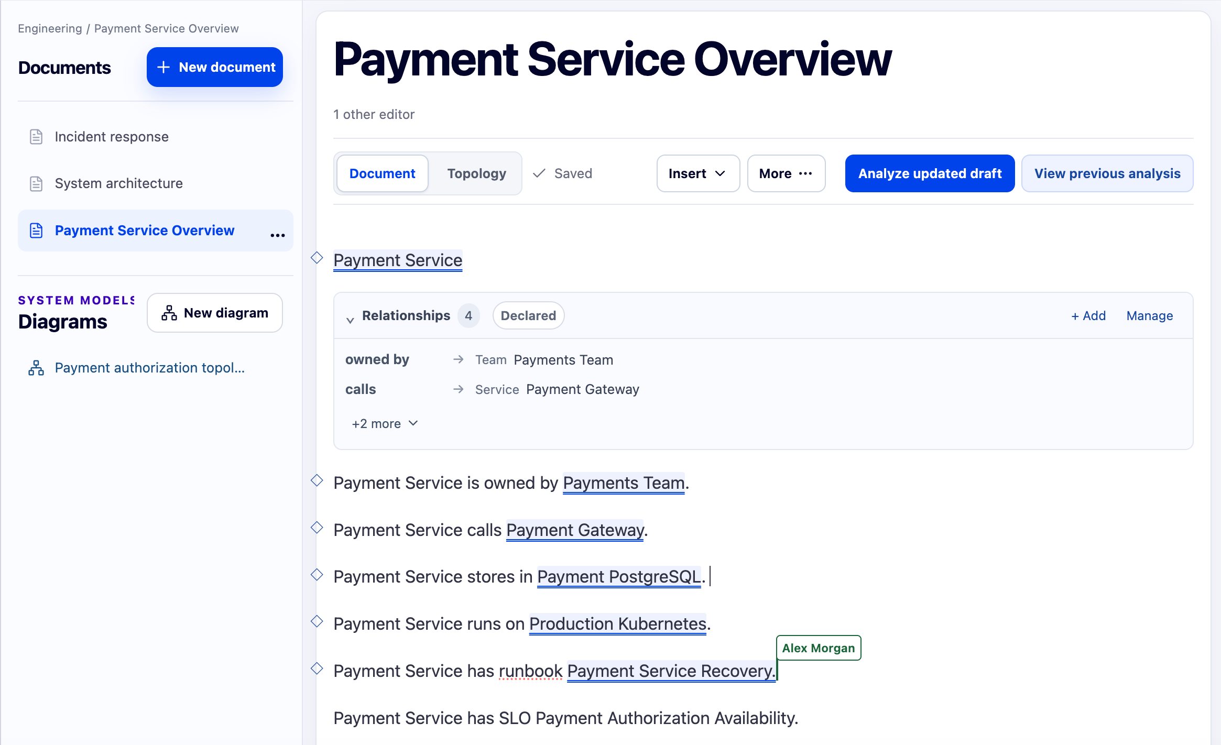Click the New document button
Viewport: 1221px width, 745px height.
(x=215, y=67)
